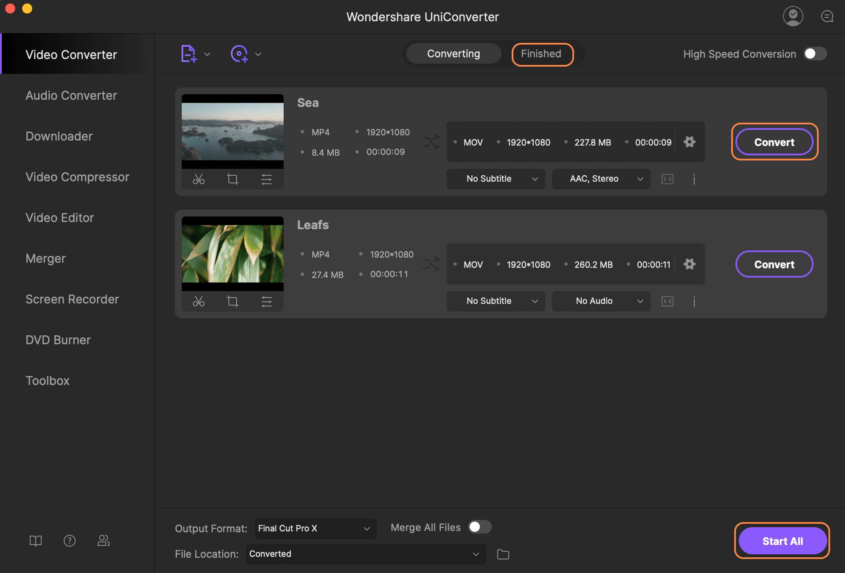Open No Subtitle dropdown for Sea video

[496, 178]
